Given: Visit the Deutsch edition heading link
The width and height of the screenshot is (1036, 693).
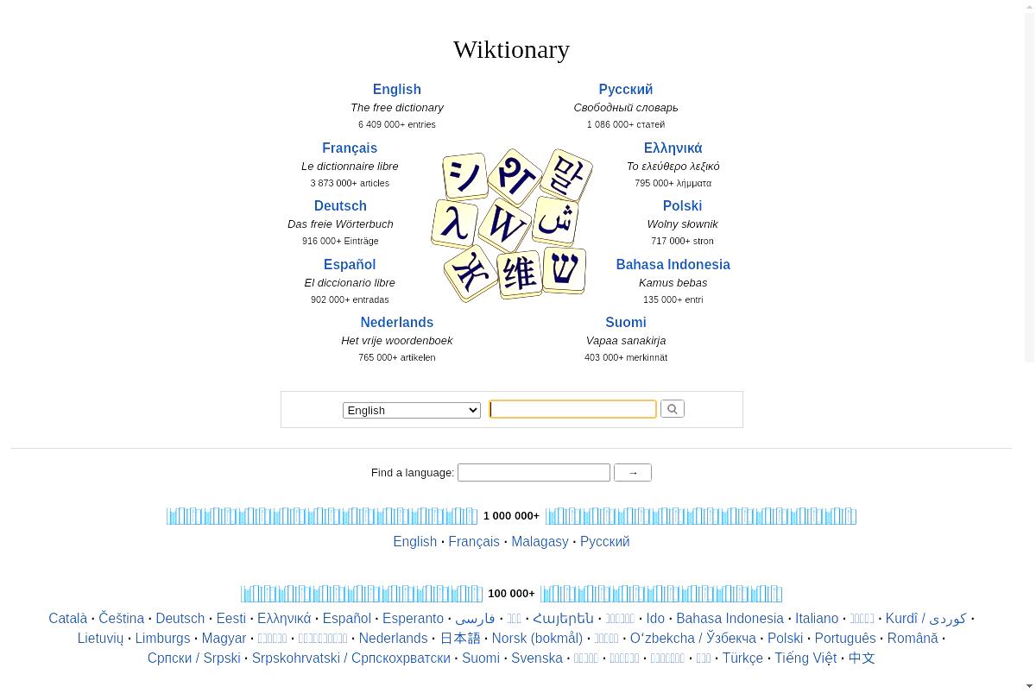Looking at the screenshot, I should coord(340,206).
